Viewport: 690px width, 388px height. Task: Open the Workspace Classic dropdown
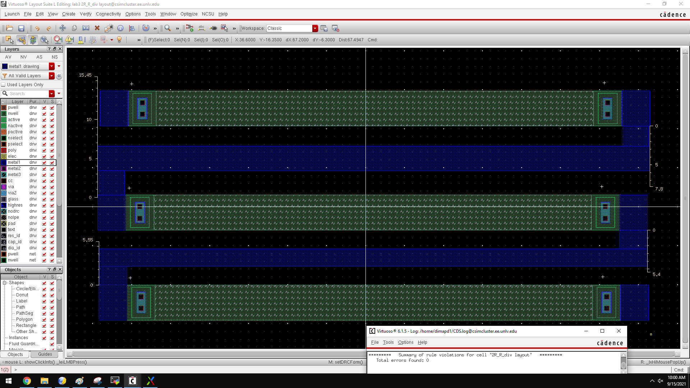click(x=315, y=28)
